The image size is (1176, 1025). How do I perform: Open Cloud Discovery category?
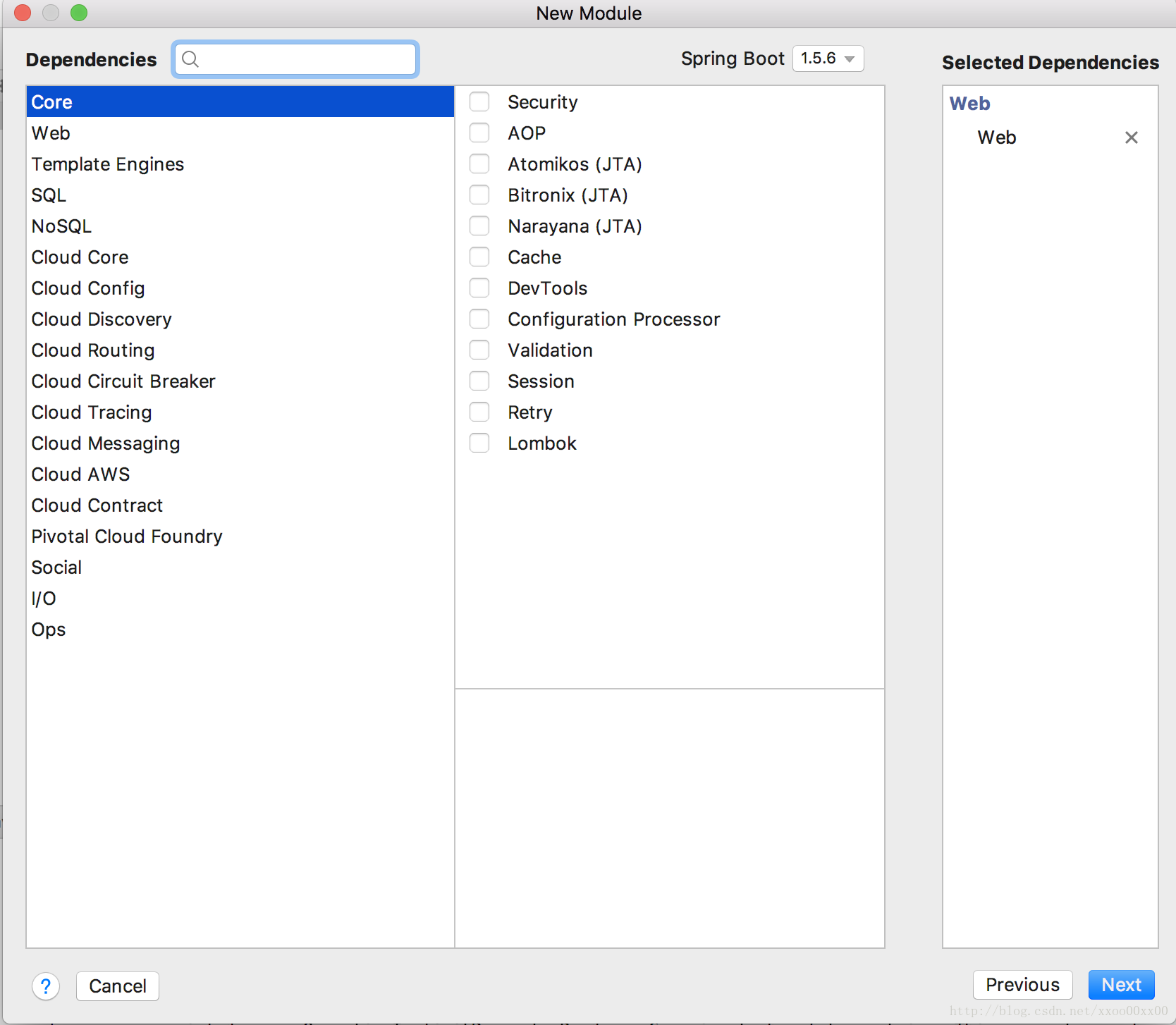(x=240, y=319)
